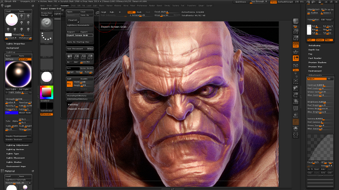339x190 pixels.
Task: Select the Rotate icon on right shelf
Action: coord(296,102)
